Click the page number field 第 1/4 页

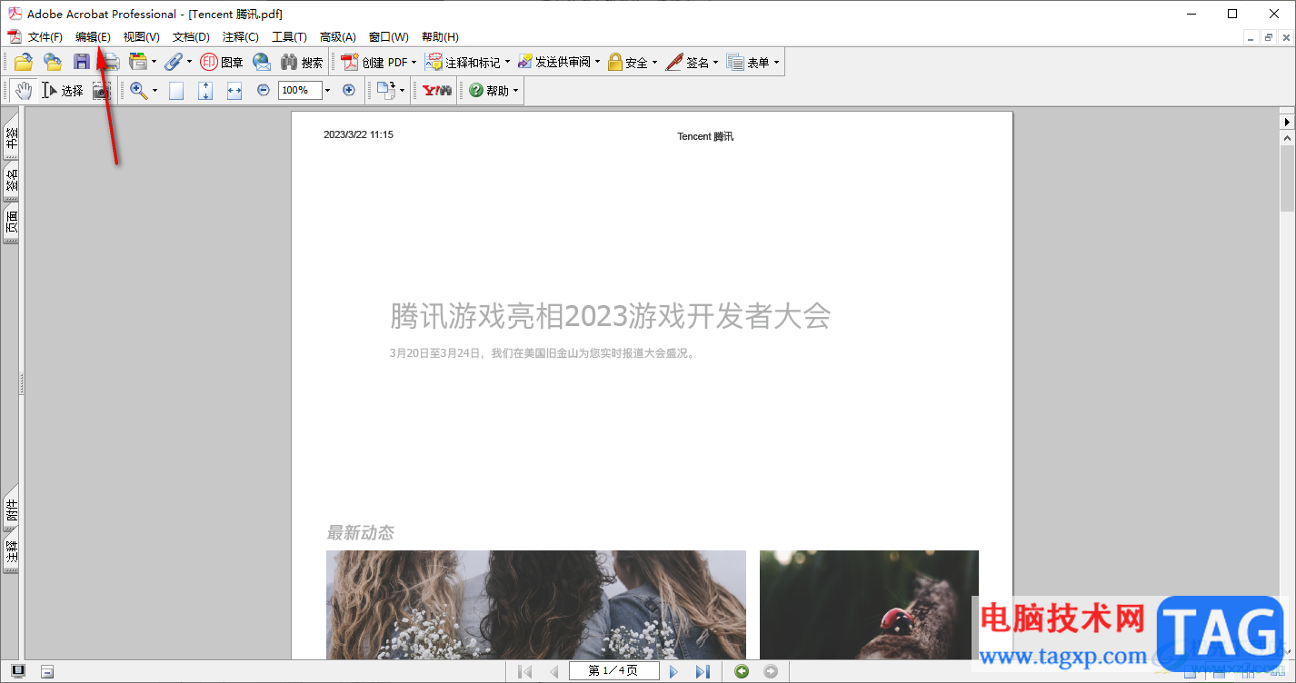pos(613,671)
